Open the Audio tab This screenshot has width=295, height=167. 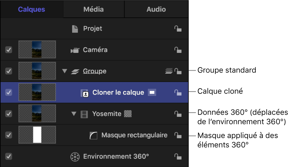(x=156, y=9)
